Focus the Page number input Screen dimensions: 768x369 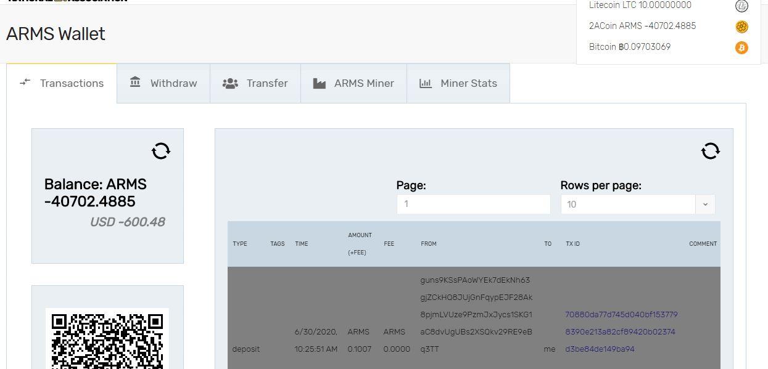[x=473, y=204]
